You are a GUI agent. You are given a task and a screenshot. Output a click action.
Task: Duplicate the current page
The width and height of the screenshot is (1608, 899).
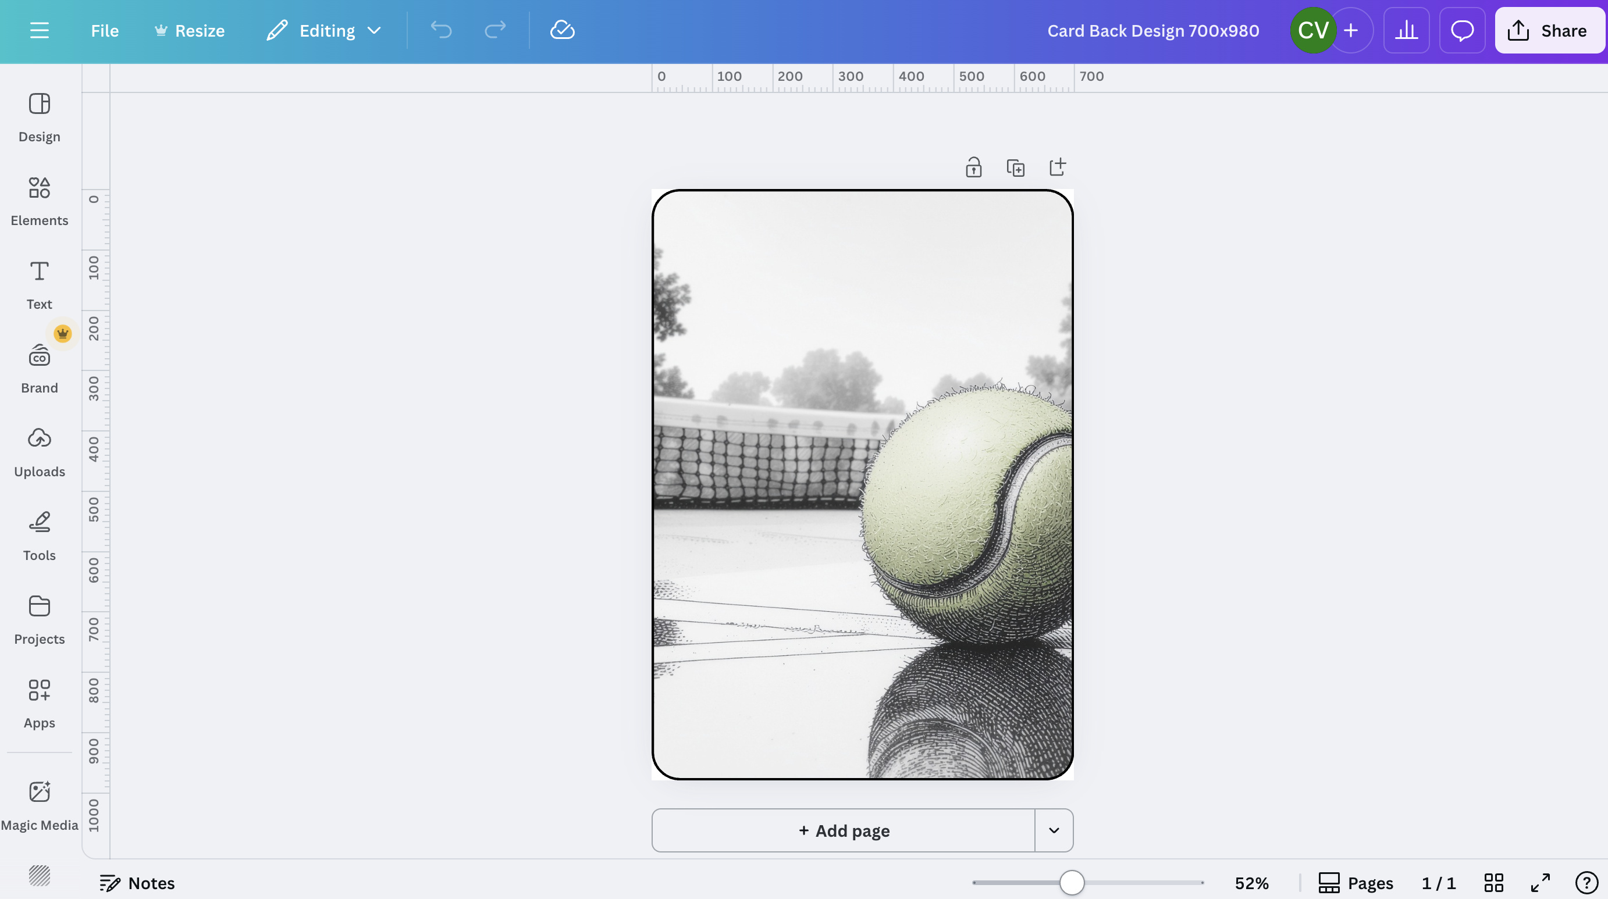(1016, 167)
